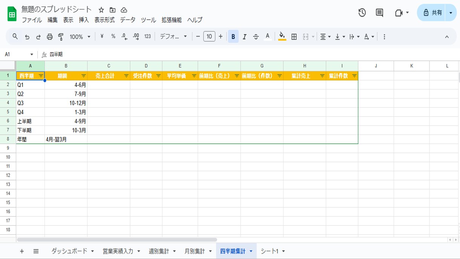Open text wrapping dropdown
The image size is (460, 259).
[x=354, y=37]
